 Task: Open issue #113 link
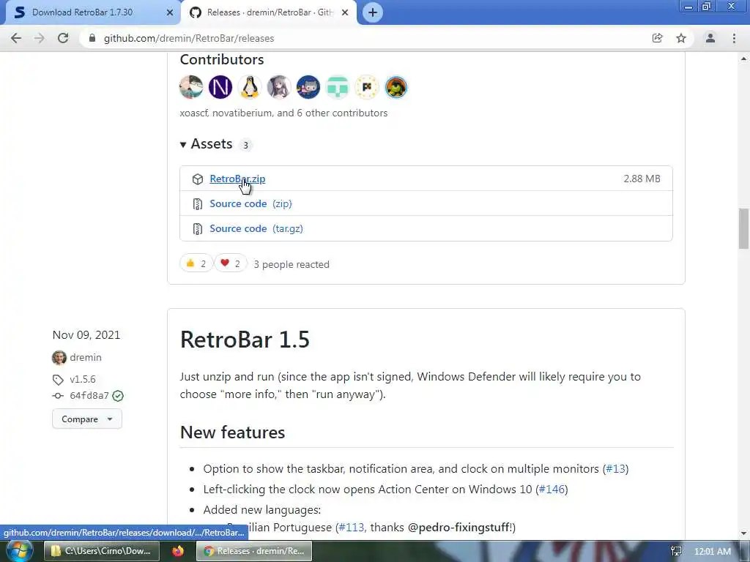coord(351,527)
